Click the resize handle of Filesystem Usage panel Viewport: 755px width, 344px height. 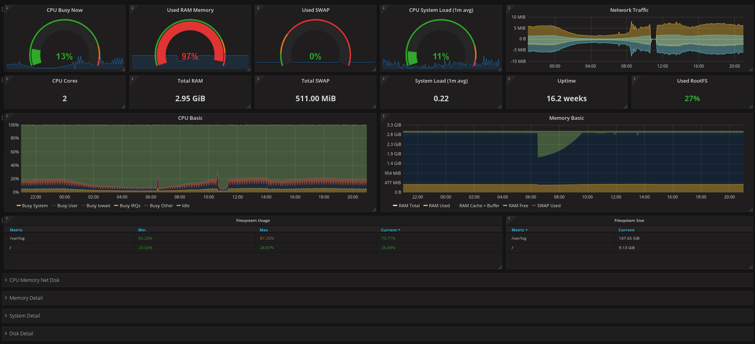[x=500, y=267]
